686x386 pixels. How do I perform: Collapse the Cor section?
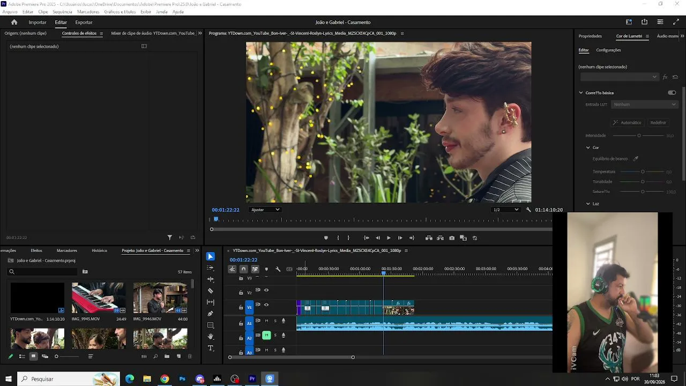click(x=588, y=147)
